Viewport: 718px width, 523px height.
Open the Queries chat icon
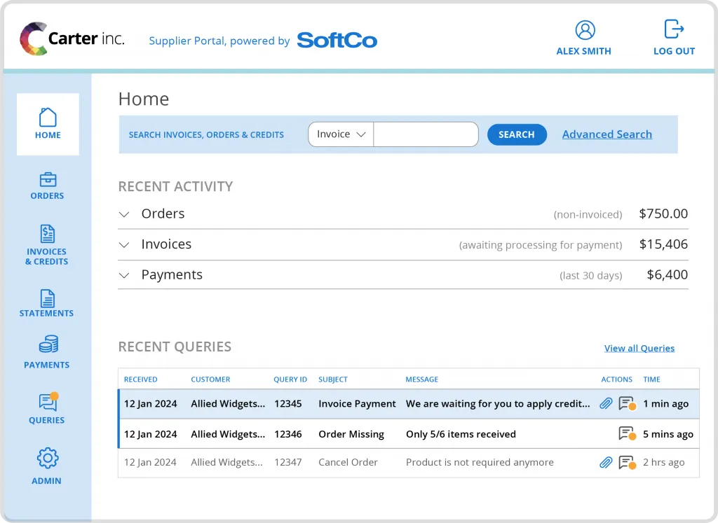tap(48, 402)
